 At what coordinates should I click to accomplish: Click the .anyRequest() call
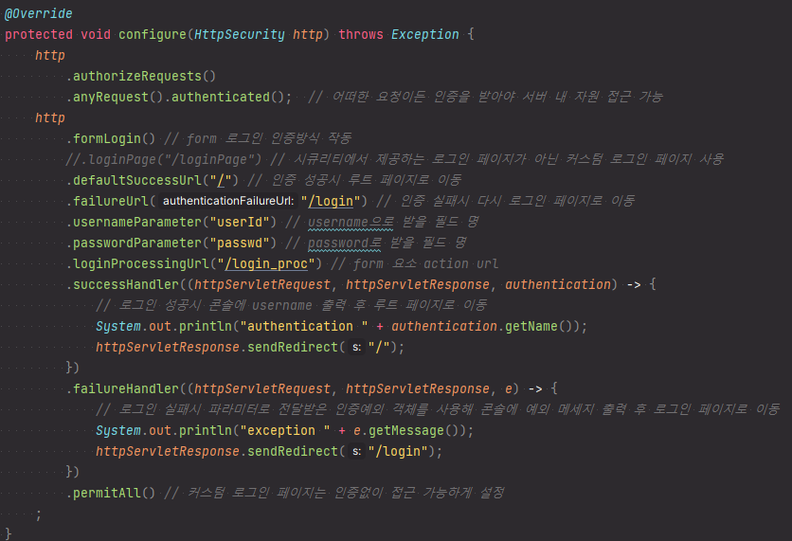(115, 97)
